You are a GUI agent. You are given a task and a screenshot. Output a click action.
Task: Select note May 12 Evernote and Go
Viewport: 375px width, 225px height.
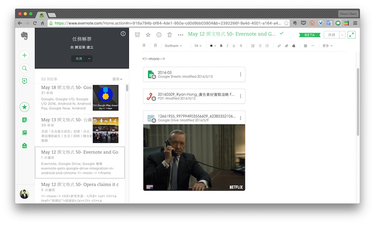pos(80,163)
